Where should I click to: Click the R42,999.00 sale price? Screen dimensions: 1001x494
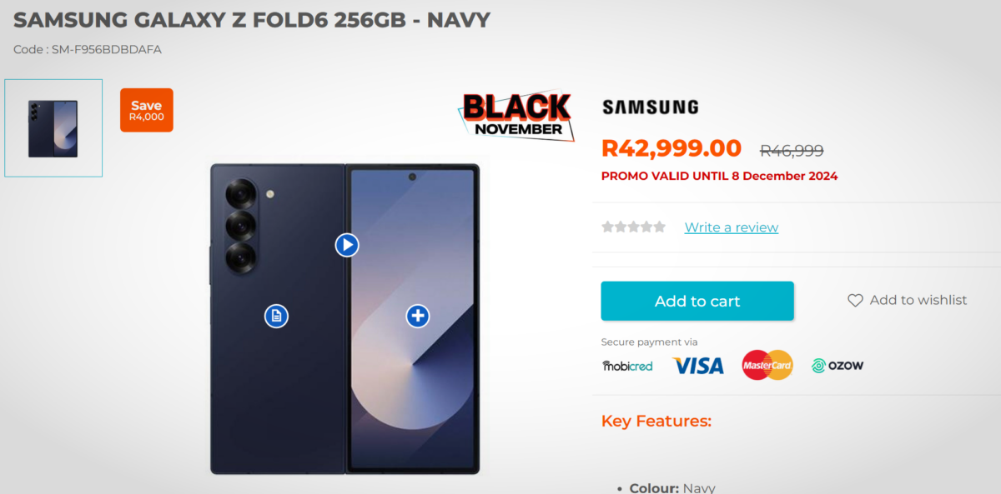click(672, 148)
